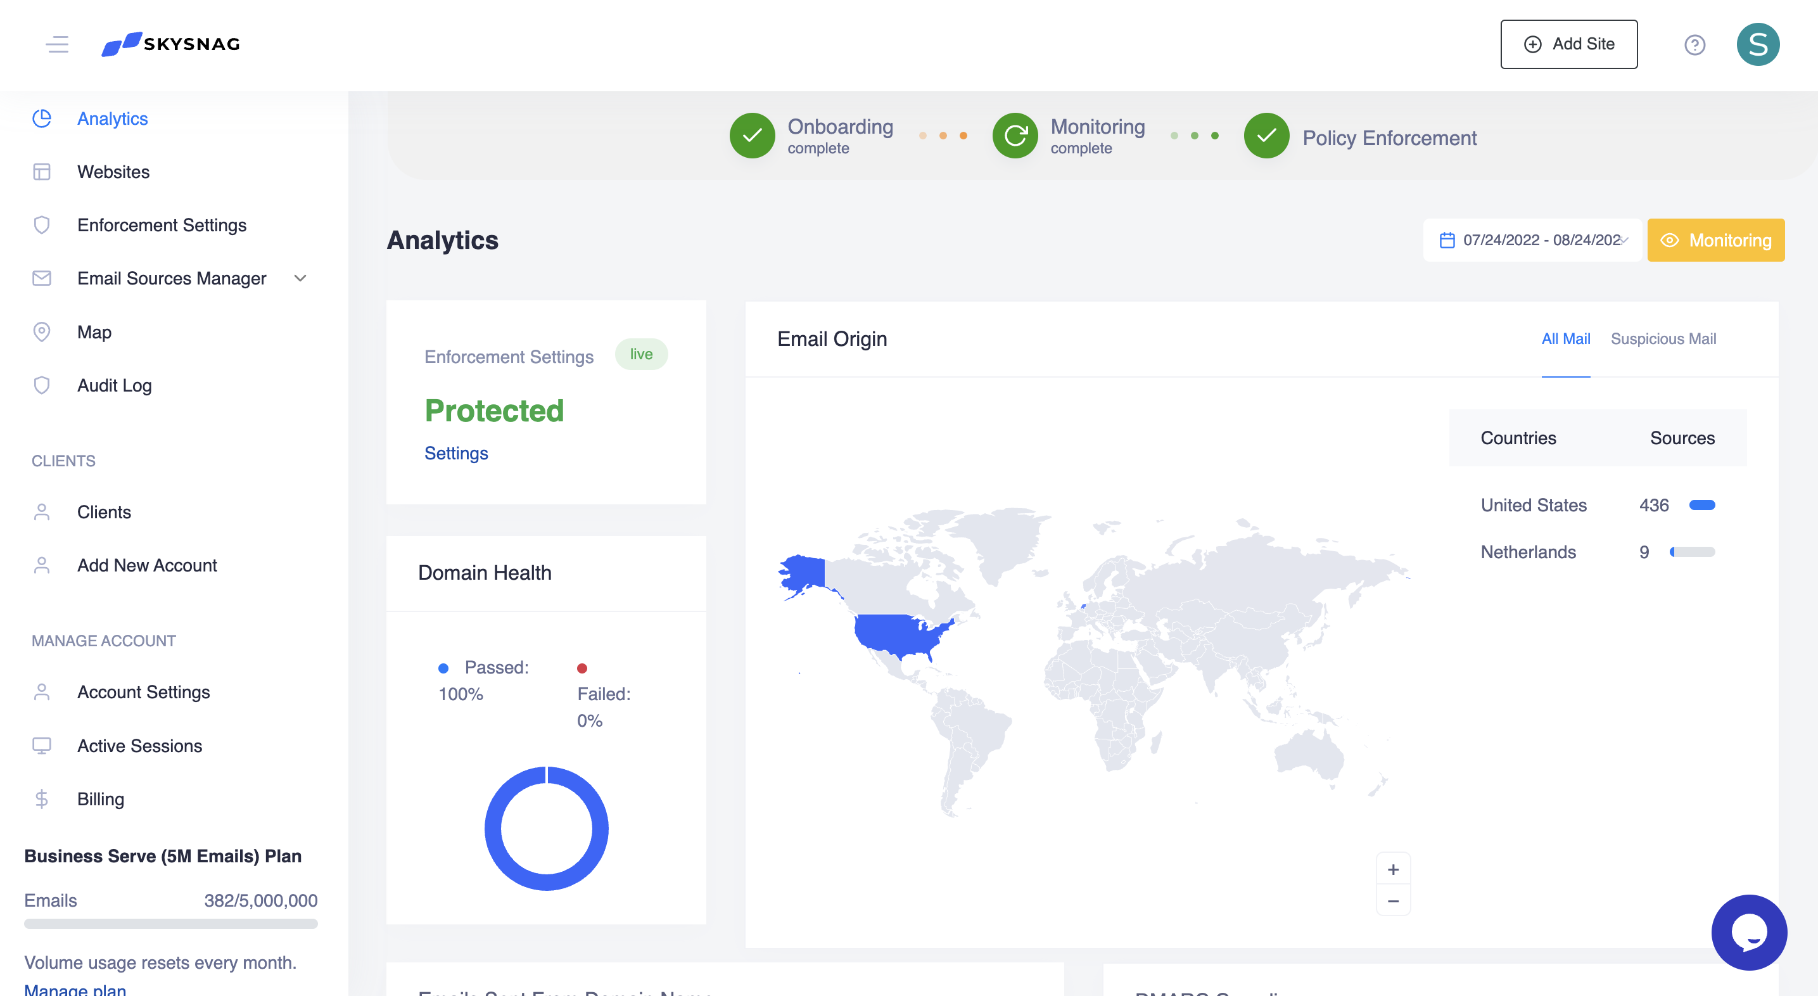Click the Enforcement Settings shield icon
The width and height of the screenshot is (1818, 996).
coord(42,224)
